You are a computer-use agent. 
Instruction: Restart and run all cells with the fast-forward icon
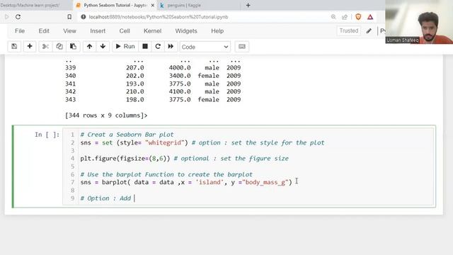point(171,46)
